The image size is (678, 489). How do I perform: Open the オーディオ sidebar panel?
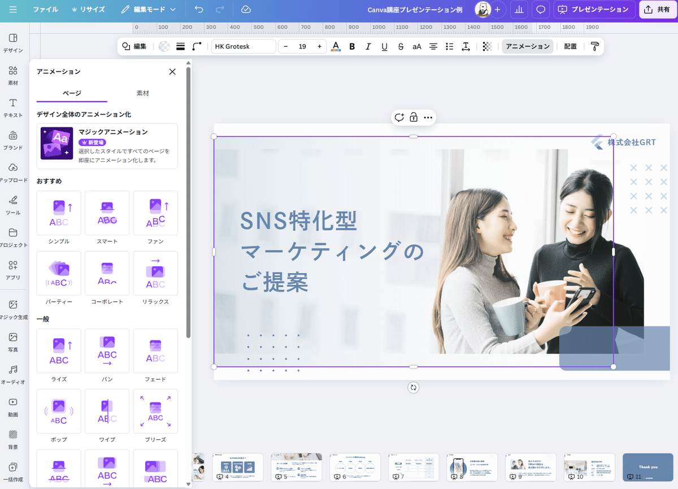(13, 375)
